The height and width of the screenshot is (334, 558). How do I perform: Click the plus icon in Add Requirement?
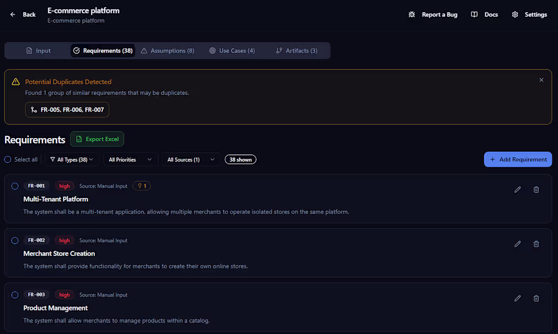pos(493,159)
